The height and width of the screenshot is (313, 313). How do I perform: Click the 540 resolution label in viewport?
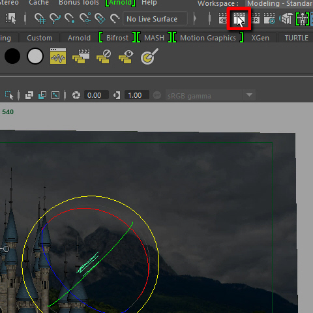pyautogui.click(x=8, y=112)
